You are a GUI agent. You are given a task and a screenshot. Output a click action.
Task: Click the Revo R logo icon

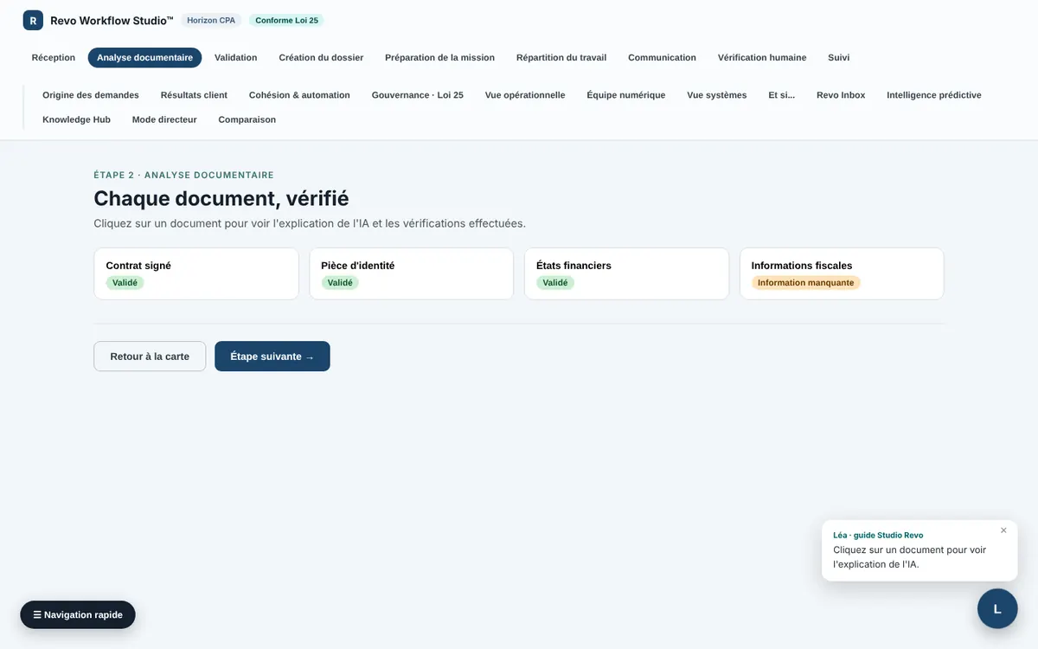click(x=33, y=20)
